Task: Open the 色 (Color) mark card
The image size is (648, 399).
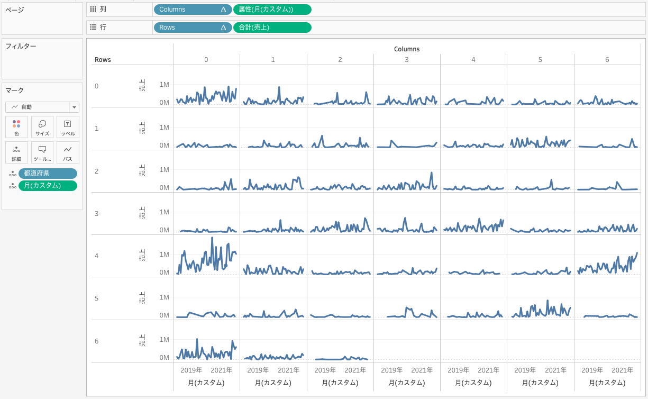Action: pos(16,127)
